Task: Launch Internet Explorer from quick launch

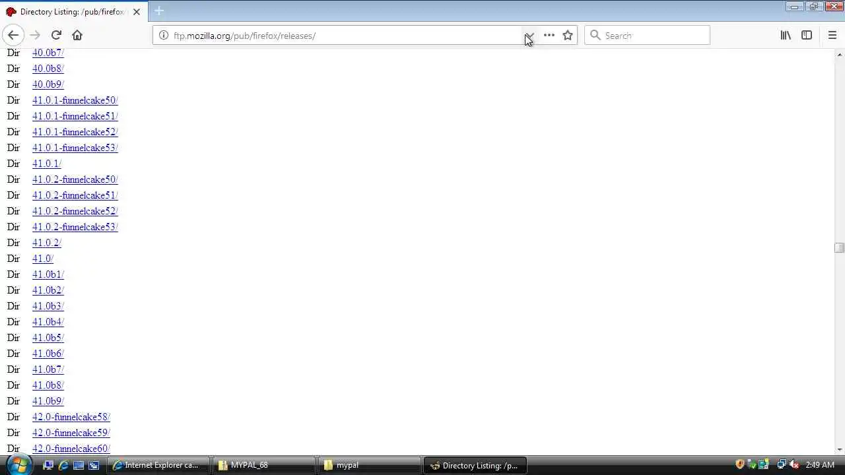Action: click(x=63, y=465)
